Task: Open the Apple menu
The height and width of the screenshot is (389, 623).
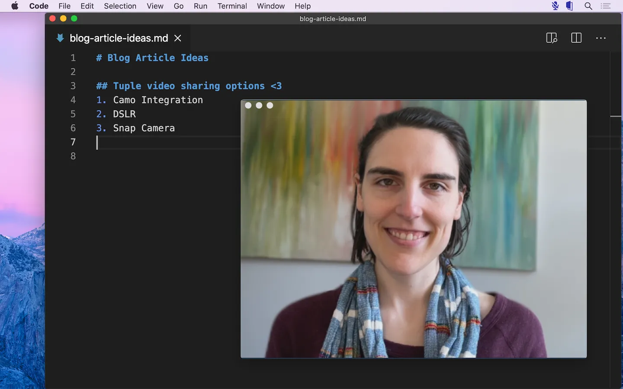Action: click(15, 6)
